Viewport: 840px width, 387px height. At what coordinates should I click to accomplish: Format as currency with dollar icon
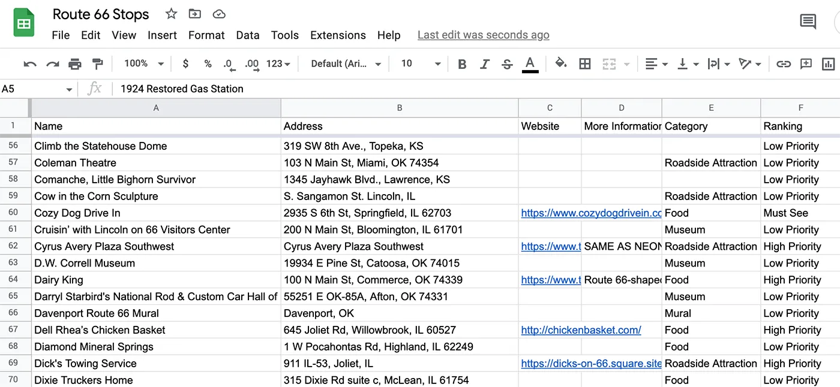click(186, 64)
